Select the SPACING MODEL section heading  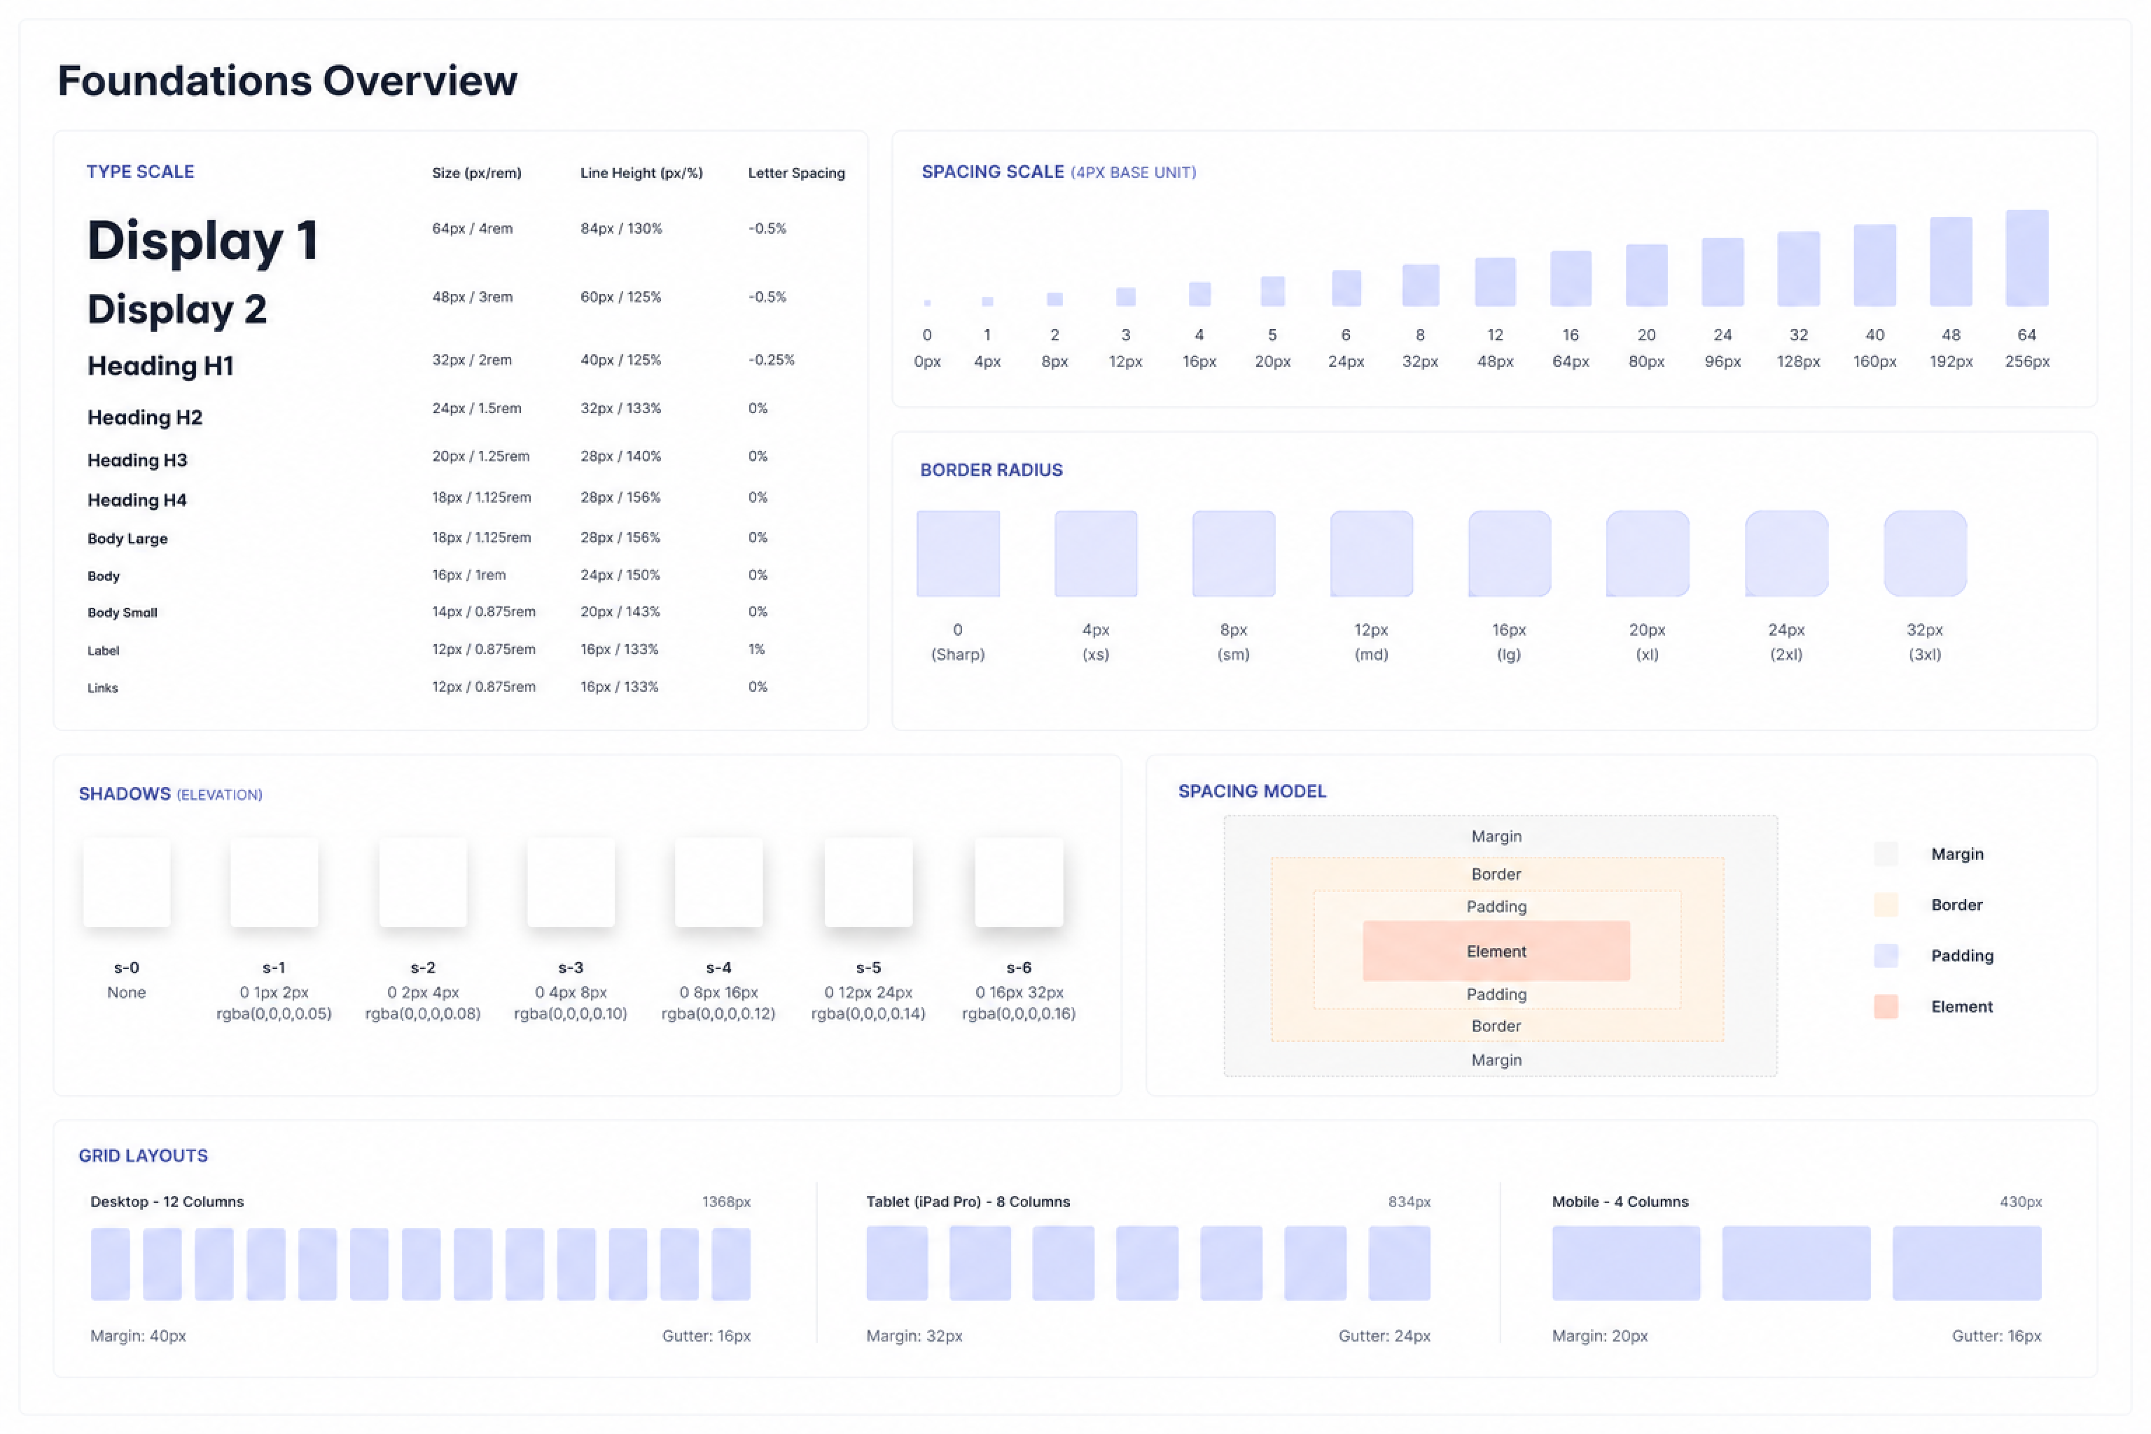(1252, 791)
